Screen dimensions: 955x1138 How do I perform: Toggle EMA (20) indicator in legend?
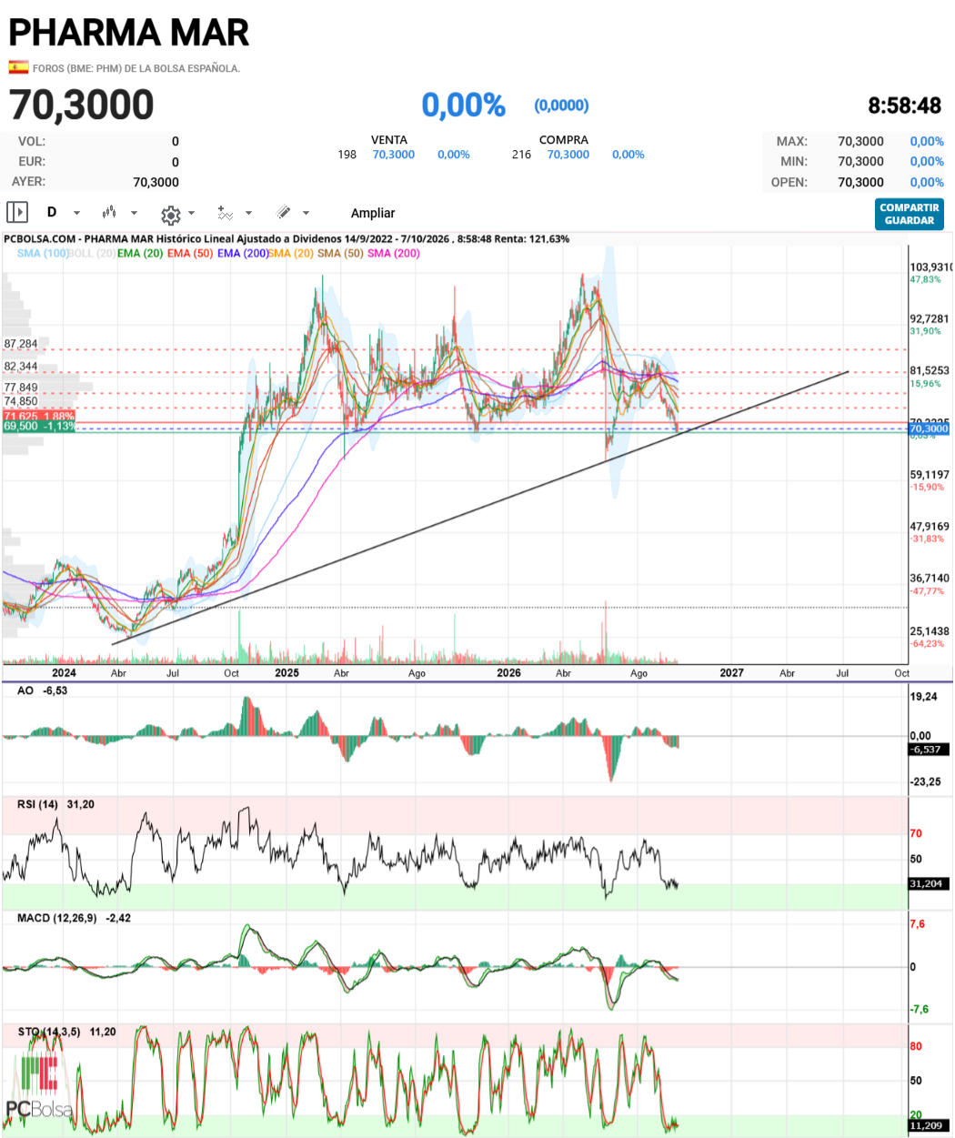click(x=140, y=253)
